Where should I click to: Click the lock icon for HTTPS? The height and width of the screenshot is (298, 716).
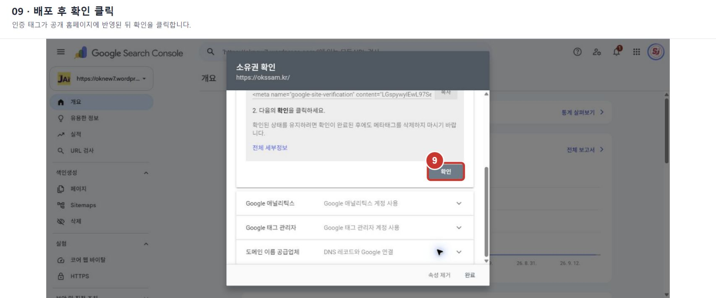pyautogui.click(x=61, y=276)
